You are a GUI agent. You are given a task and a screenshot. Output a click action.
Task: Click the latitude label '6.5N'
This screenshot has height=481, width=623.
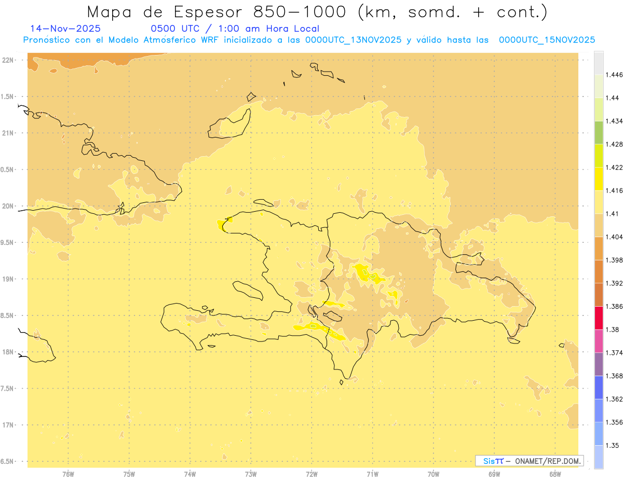point(8,462)
